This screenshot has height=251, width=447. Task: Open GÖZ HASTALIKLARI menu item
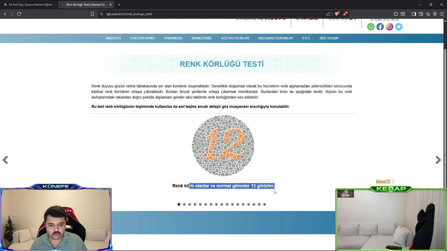(x=235, y=38)
